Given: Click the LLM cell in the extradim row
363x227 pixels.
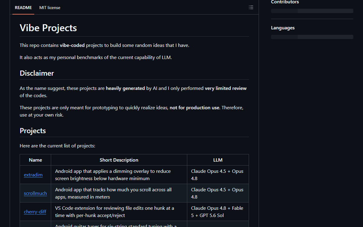Looking at the screenshot, I should click(x=218, y=175).
